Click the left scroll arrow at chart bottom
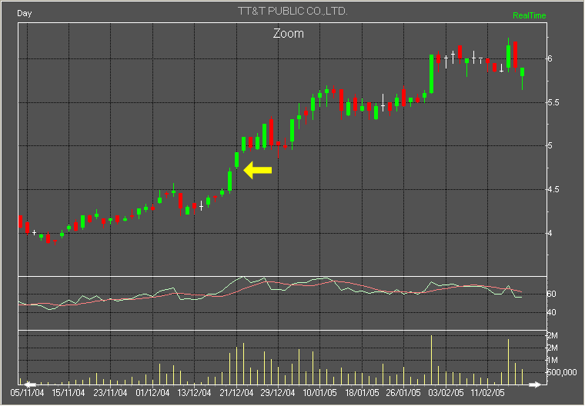The height and width of the screenshot is (406, 585). (x=30, y=384)
